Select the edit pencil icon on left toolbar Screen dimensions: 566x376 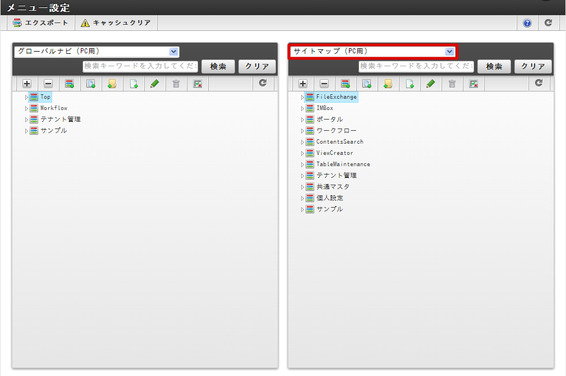point(155,83)
